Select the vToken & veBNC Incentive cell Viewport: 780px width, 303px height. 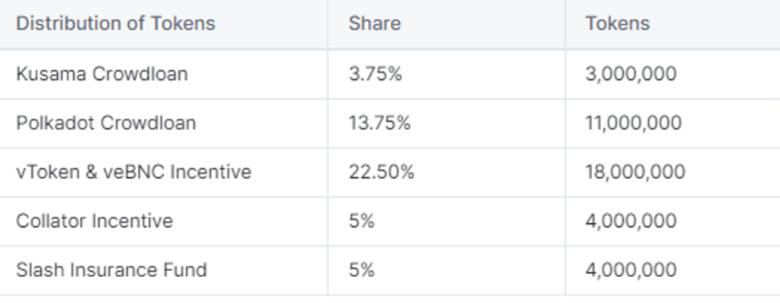pyautogui.click(x=134, y=172)
